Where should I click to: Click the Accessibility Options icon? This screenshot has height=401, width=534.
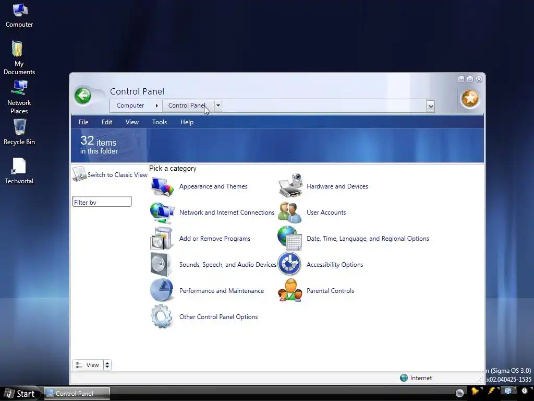tap(289, 264)
